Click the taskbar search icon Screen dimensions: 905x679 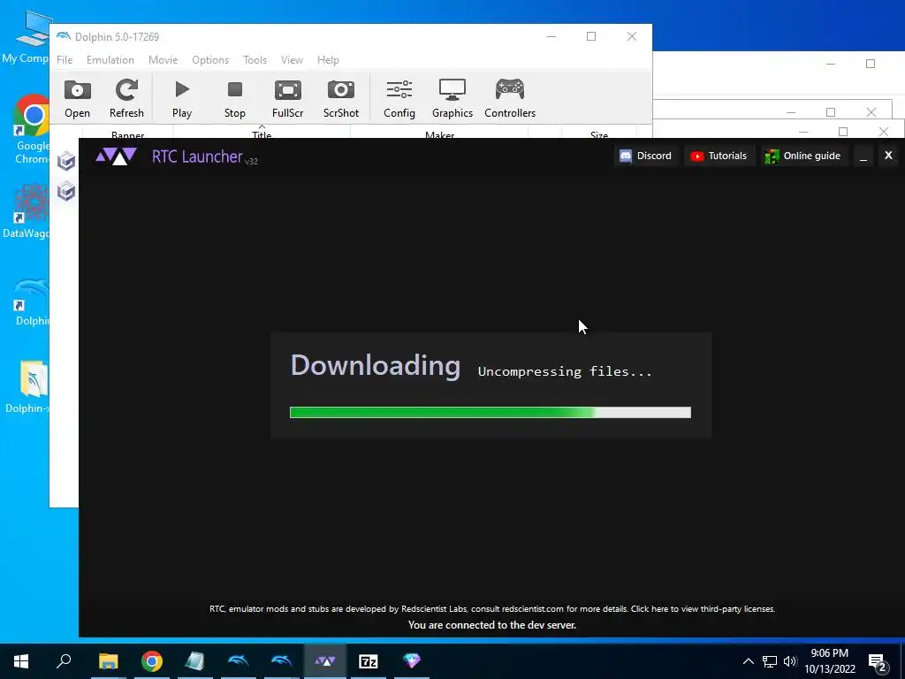pos(64,661)
